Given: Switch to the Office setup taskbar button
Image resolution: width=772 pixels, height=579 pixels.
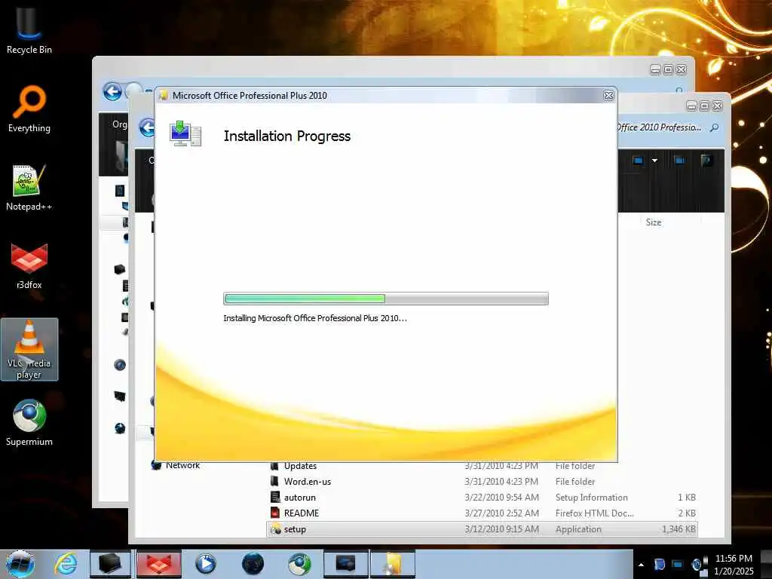Looking at the screenshot, I should point(392,564).
